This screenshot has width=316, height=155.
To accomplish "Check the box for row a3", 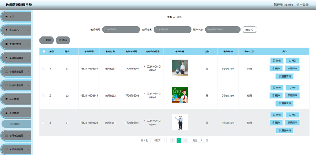I will tap(43, 69).
